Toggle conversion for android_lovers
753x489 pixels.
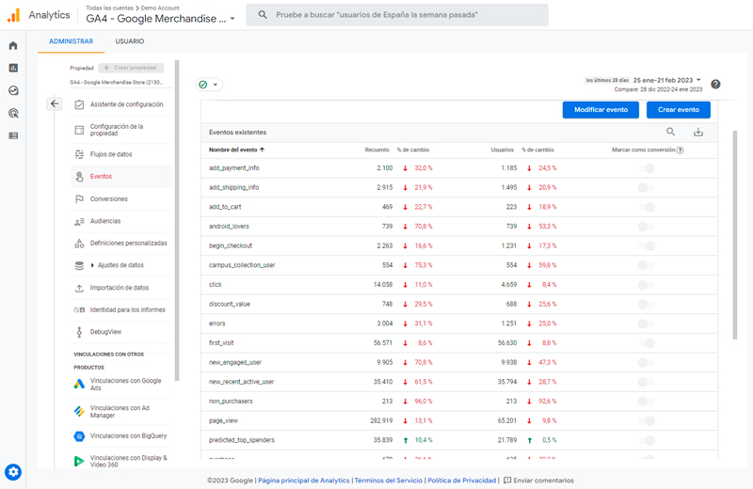coord(647,227)
